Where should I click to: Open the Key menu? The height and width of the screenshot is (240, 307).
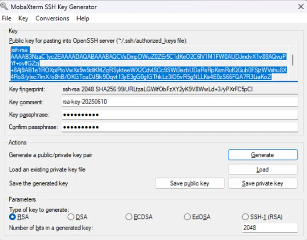23,18
